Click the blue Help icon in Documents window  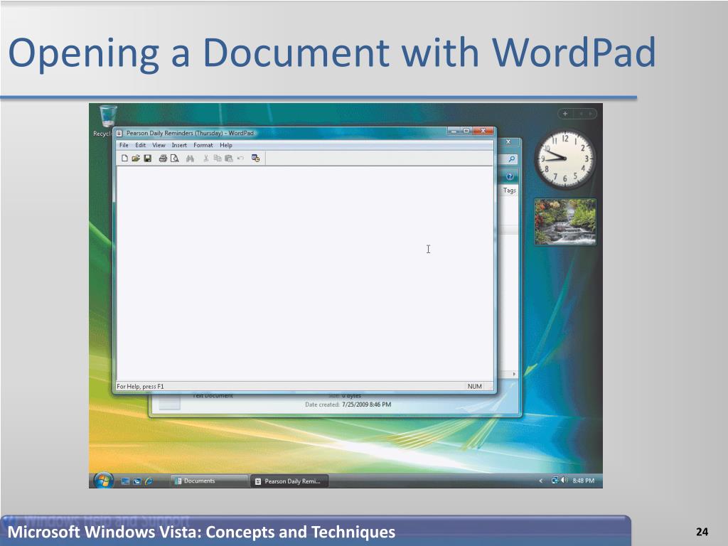tap(510, 176)
